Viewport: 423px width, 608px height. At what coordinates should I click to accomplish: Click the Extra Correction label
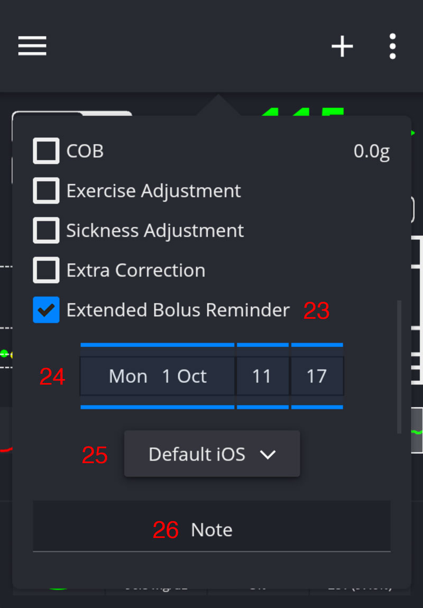click(x=135, y=271)
